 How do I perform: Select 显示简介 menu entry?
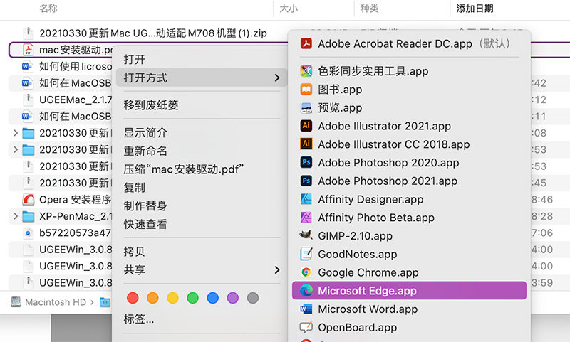coord(202,132)
